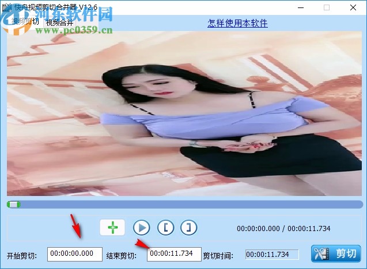Open the 怎样使用本软件 help link

(237, 23)
